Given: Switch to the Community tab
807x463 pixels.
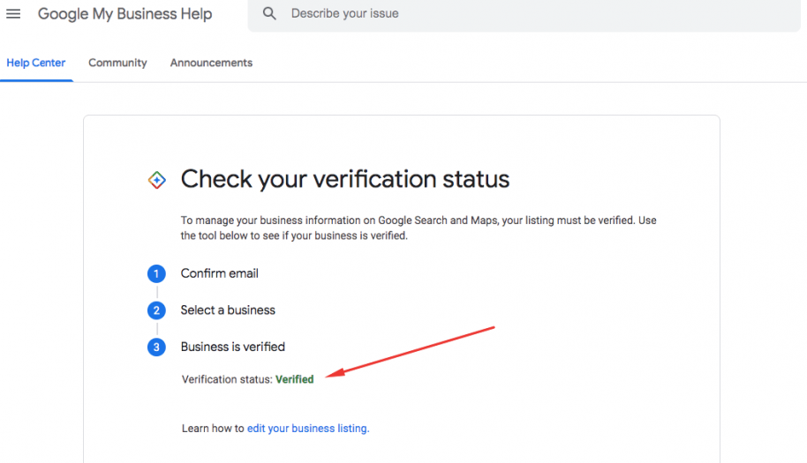Looking at the screenshot, I should (117, 63).
